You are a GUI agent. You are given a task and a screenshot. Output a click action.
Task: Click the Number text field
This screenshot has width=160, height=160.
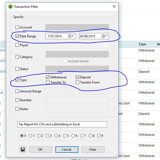tap(77, 100)
